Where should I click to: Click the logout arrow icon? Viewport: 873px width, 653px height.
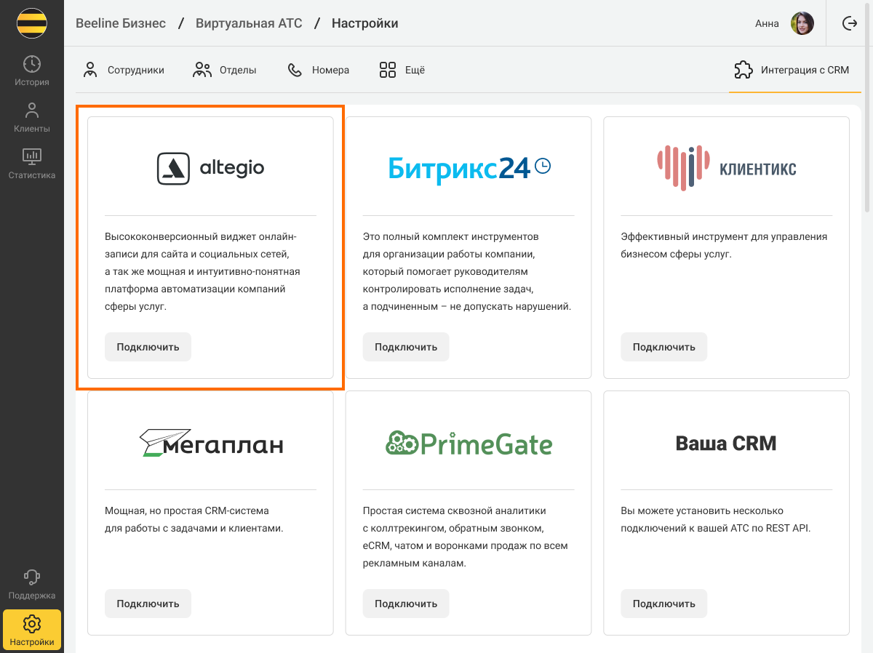point(849,23)
